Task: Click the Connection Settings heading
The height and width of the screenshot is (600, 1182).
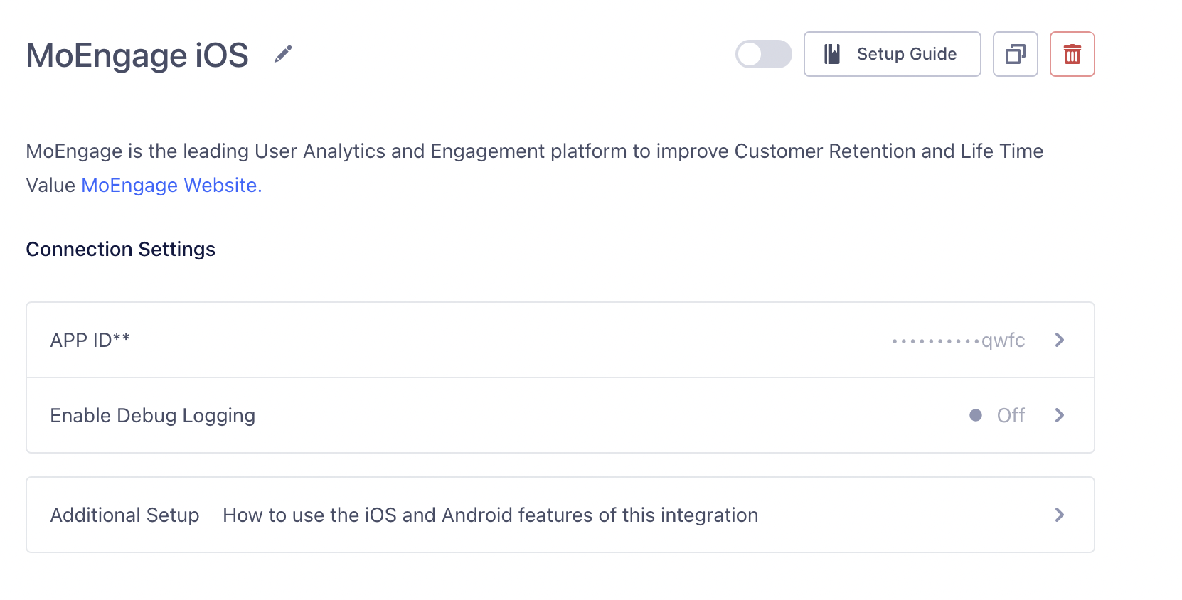Action: click(120, 249)
